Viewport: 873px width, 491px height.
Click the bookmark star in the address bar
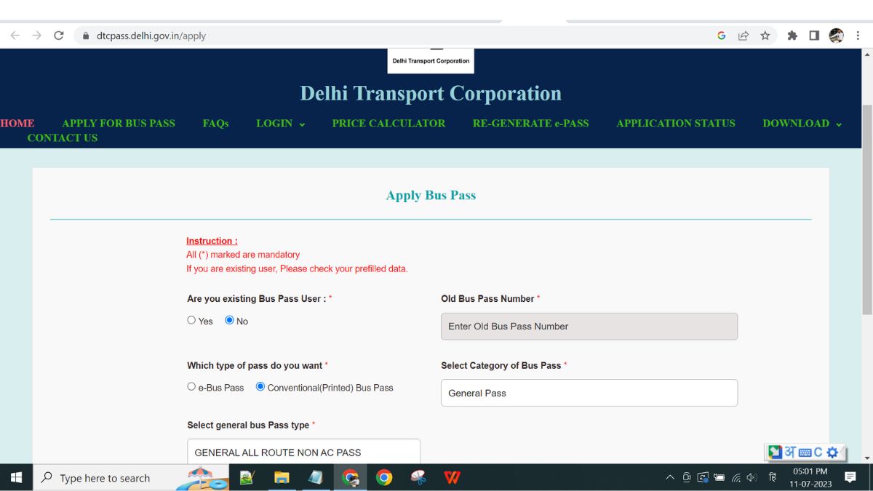tap(766, 34)
